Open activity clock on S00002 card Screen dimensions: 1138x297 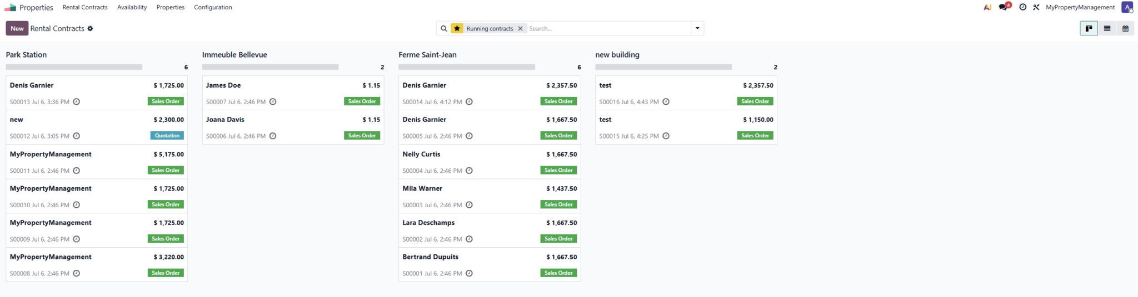[x=469, y=239]
